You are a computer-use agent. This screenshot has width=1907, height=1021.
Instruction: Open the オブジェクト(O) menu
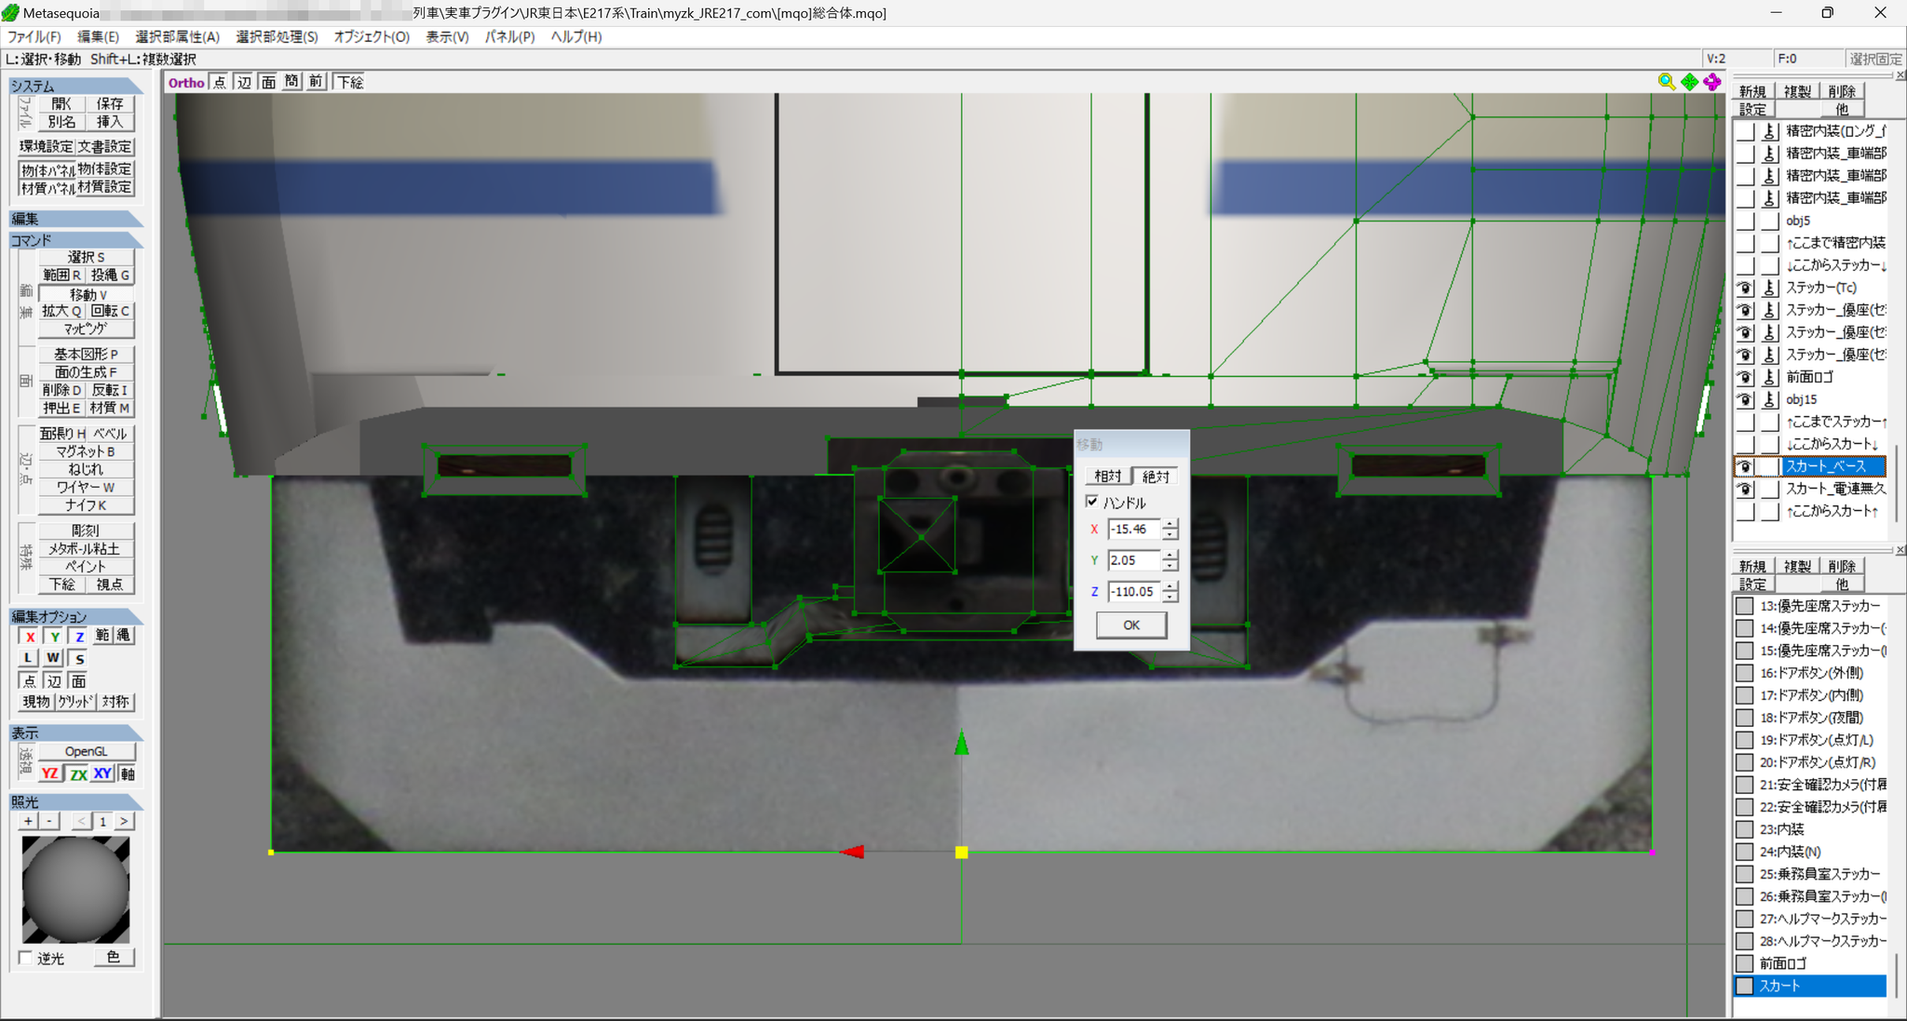click(x=372, y=36)
